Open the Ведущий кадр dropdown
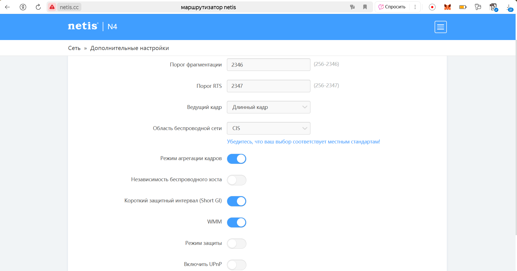The image size is (517, 271). click(x=269, y=107)
